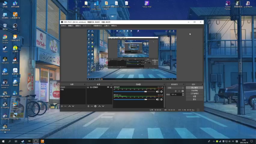This screenshot has width=256, height=144.
Task: Open the Tools(T) menu
Action: [107, 26]
